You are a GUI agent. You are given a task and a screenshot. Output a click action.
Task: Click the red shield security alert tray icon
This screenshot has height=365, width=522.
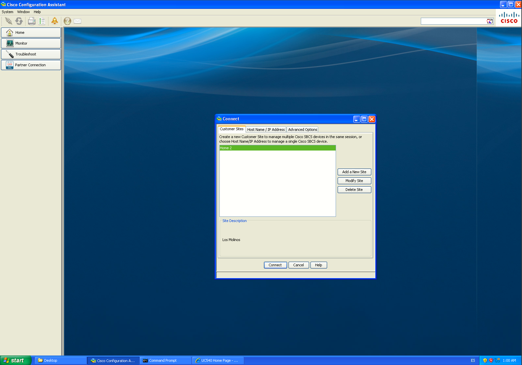click(491, 360)
